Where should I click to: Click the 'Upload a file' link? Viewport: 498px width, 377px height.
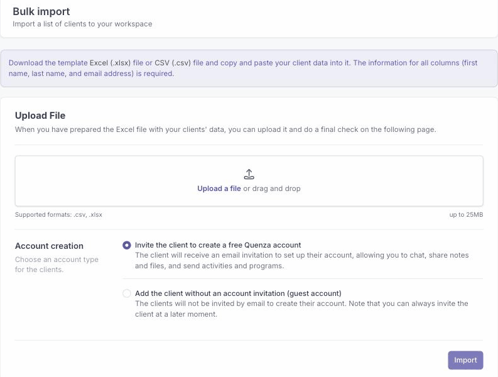tap(219, 188)
